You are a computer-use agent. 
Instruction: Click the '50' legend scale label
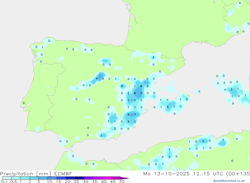click(122, 182)
